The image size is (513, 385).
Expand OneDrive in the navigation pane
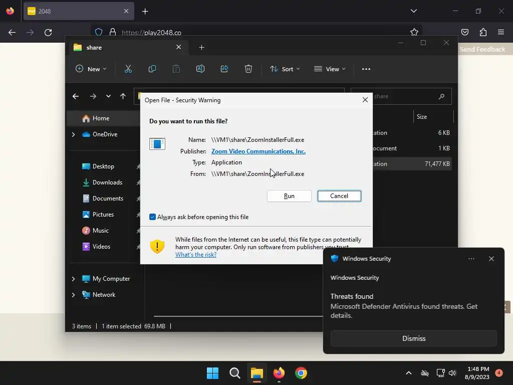pos(73,134)
